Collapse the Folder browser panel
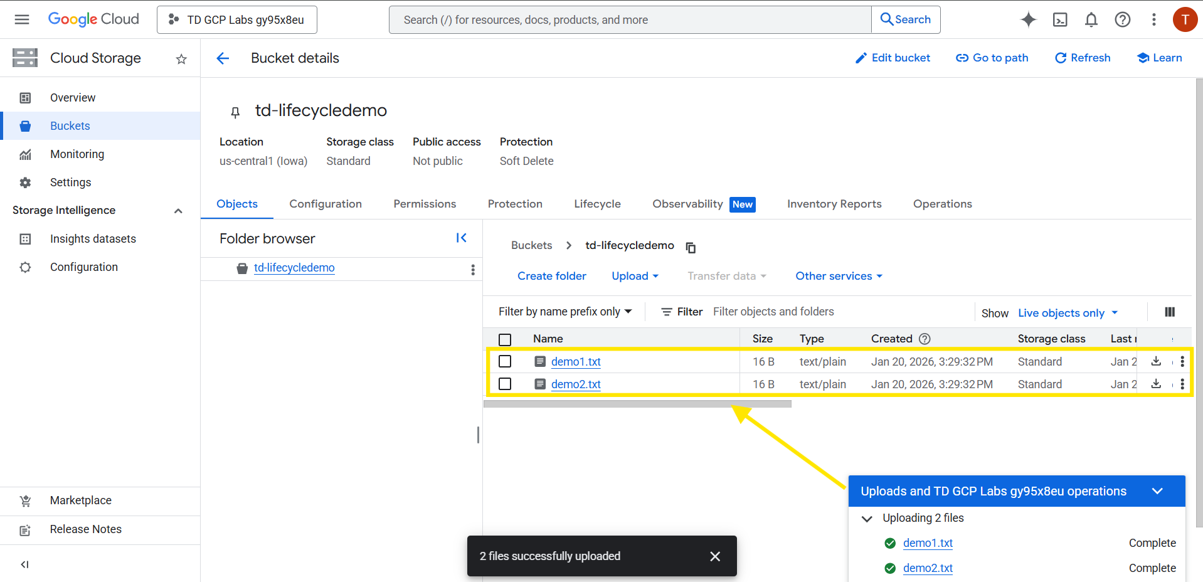This screenshot has width=1203, height=582. (461, 238)
